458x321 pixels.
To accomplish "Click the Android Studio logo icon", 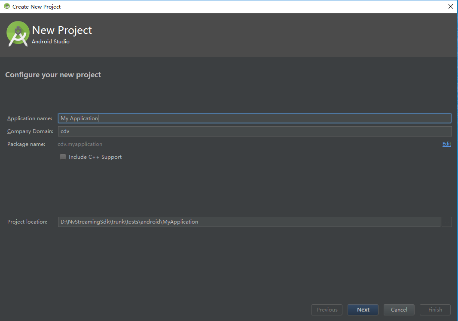I will pyautogui.click(x=18, y=34).
